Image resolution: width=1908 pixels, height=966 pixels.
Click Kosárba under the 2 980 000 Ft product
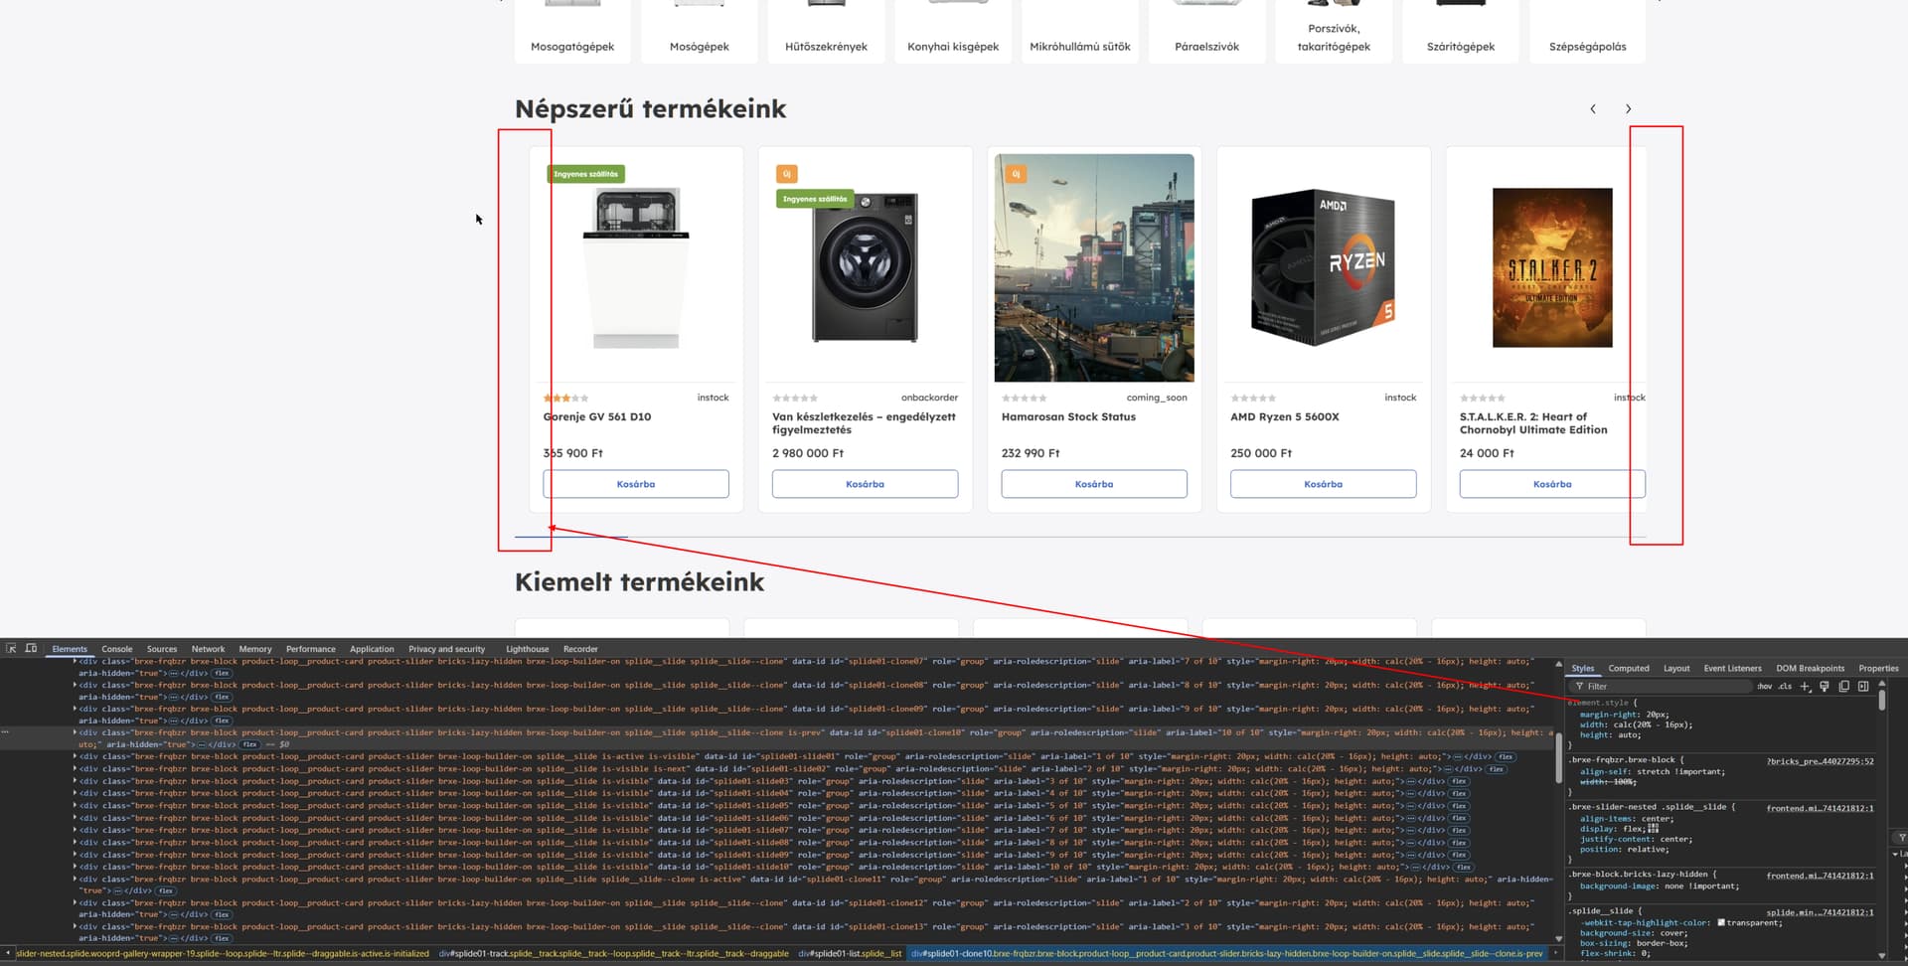865,484
